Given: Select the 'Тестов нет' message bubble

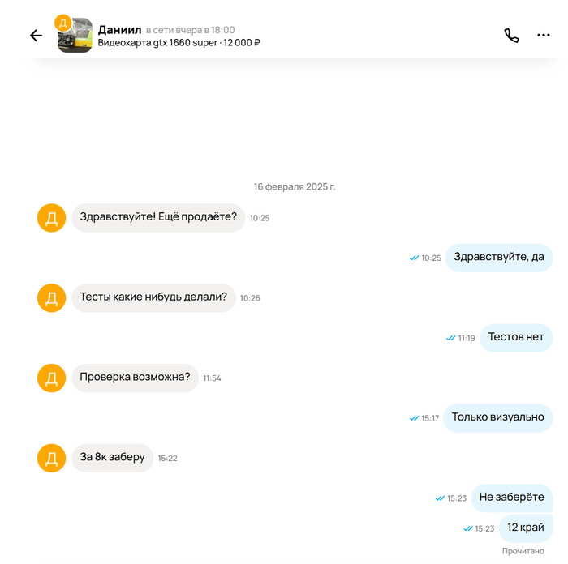Looking at the screenshot, I should pyautogui.click(x=516, y=337).
